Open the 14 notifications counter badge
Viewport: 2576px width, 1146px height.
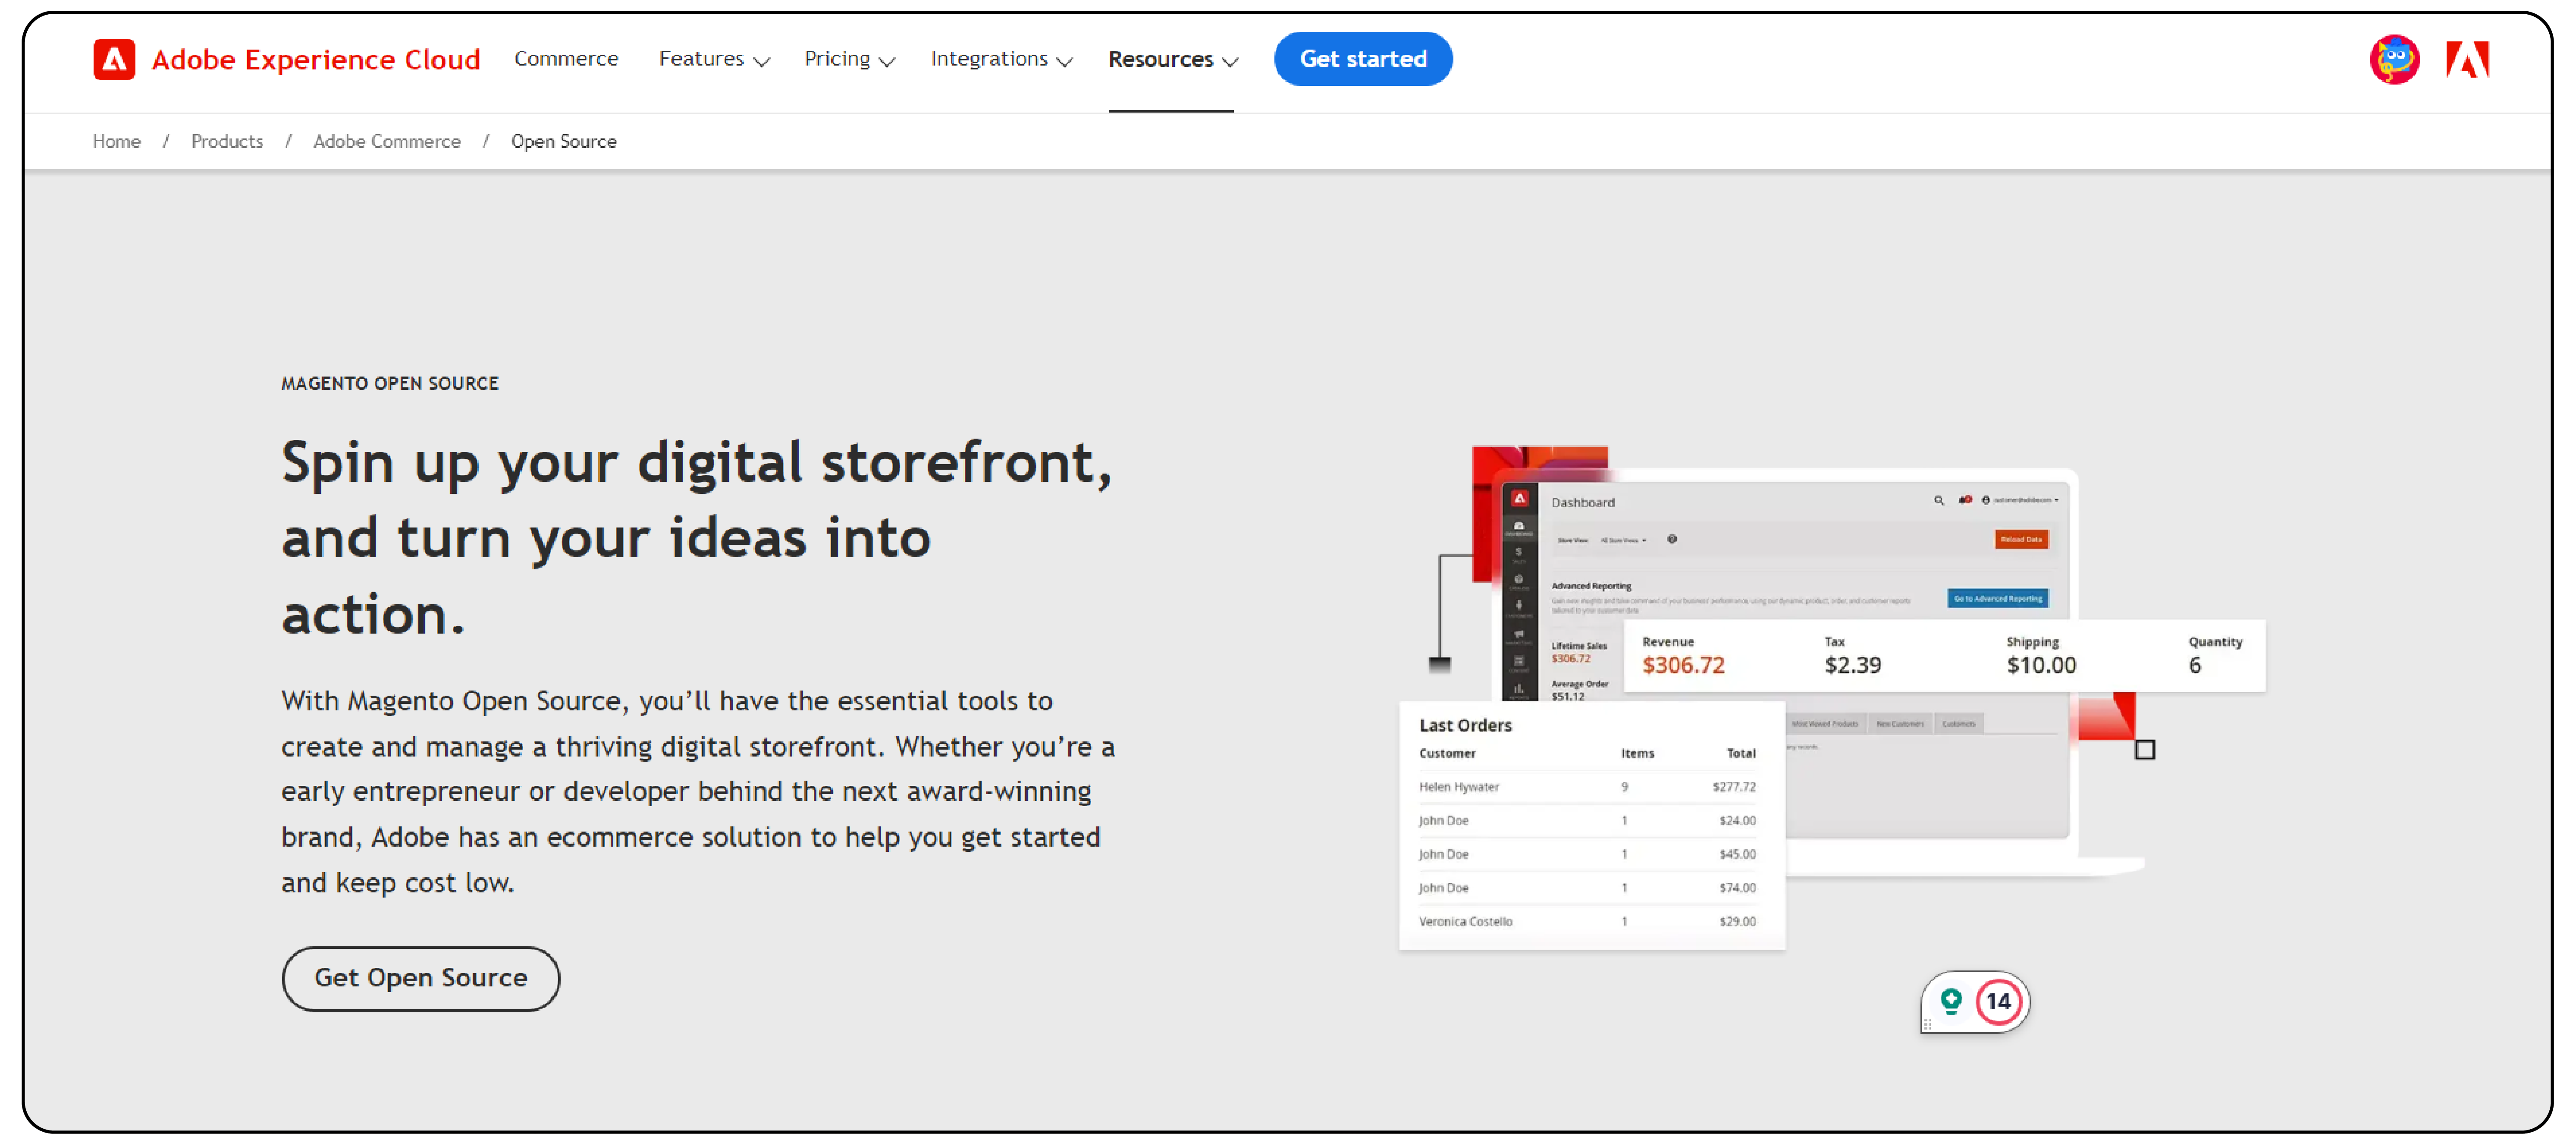click(x=1998, y=1001)
